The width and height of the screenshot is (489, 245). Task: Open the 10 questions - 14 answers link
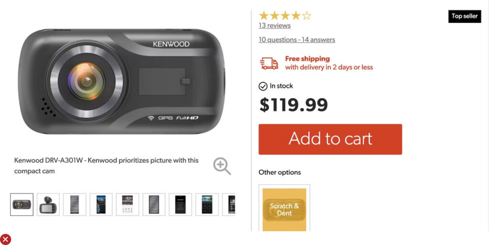tap(297, 40)
